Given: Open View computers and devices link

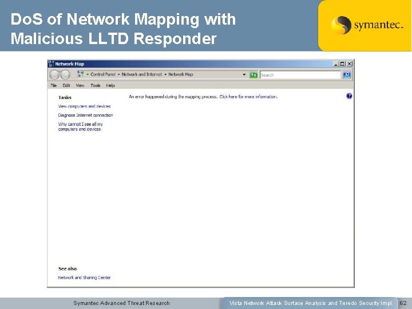Looking at the screenshot, I should [x=84, y=106].
